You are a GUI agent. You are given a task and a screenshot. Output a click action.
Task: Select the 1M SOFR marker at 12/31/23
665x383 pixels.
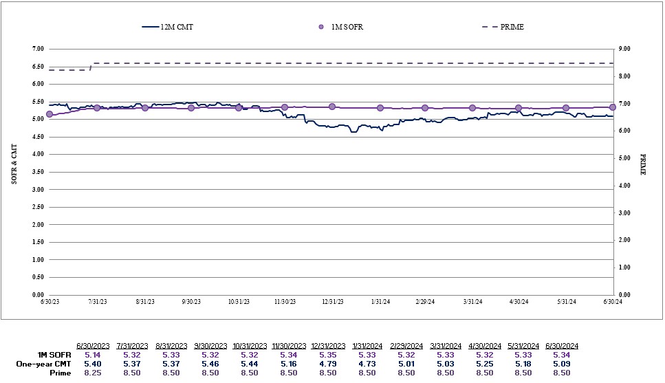point(332,107)
